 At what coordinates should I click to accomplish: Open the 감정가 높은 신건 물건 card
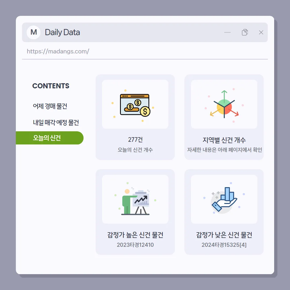(x=135, y=212)
